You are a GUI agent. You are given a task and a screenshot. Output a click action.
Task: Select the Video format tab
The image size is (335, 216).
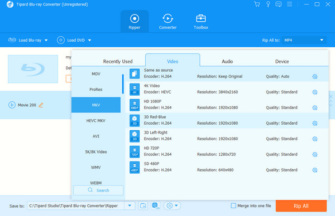click(173, 61)
